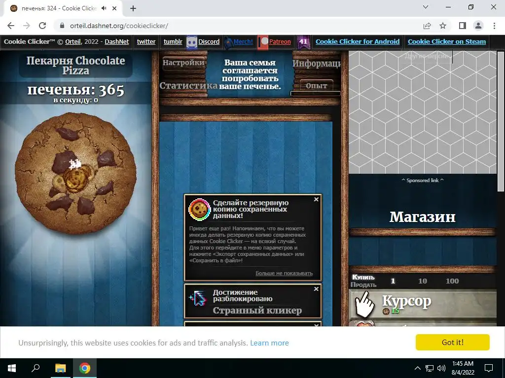The height and width of the screenshot is (378, 505).
Task: Open Chrome three-dot menu
Action: [x=494, y=26]
